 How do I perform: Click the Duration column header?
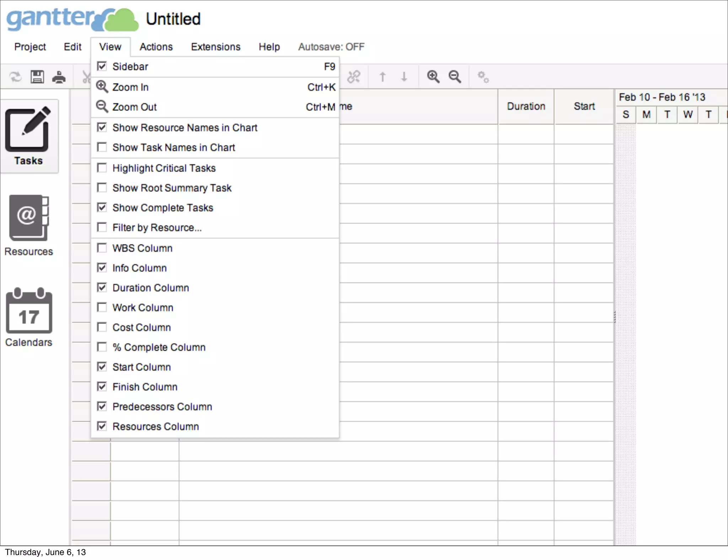[526, 106]
